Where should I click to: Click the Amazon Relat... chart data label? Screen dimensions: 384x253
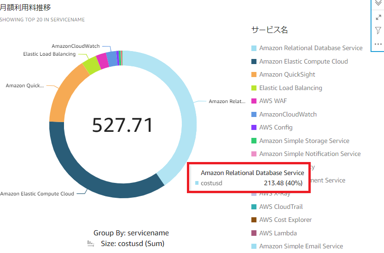[x=227, y=102]
